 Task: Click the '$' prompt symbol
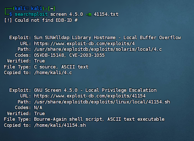coord(11,14)
